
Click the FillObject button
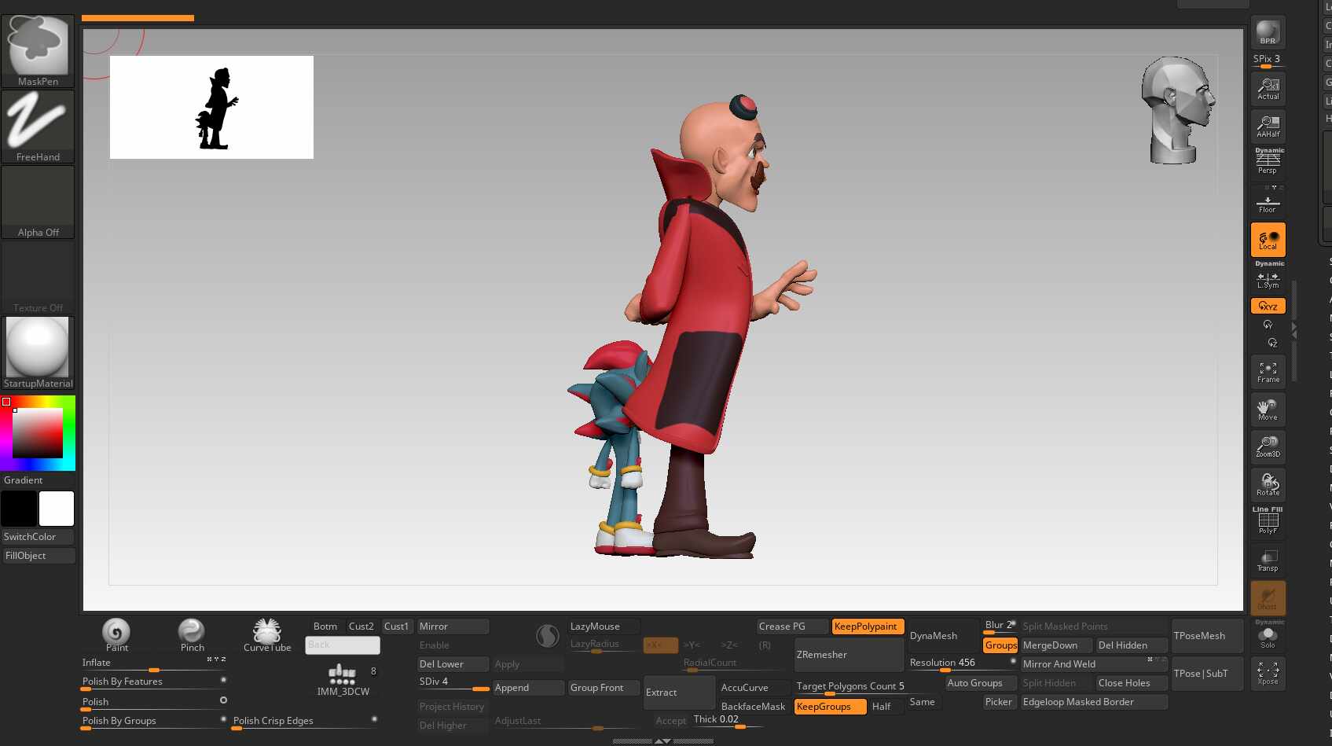(38, 556)
